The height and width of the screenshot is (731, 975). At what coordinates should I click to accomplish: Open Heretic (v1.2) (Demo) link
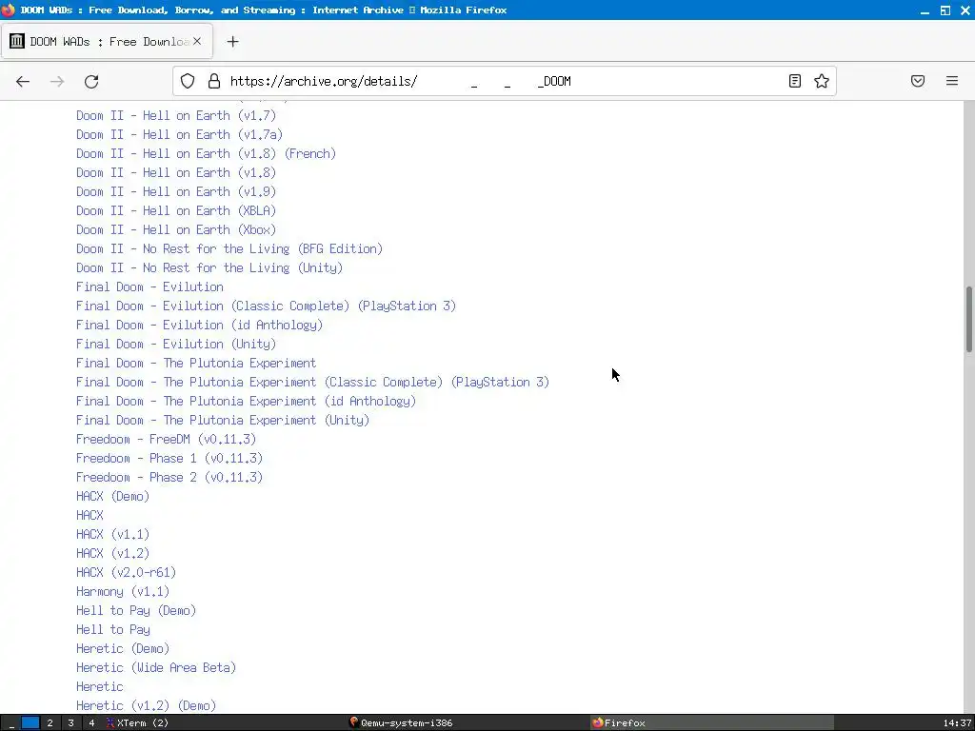tap(146, 706)
